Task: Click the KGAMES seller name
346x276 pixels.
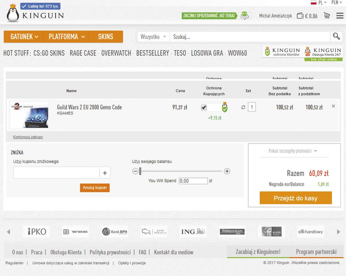Action: click(65, 113)
